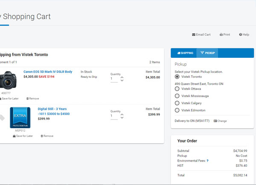
Task: Click the Help question mark icon
Action: click(241, 34)
